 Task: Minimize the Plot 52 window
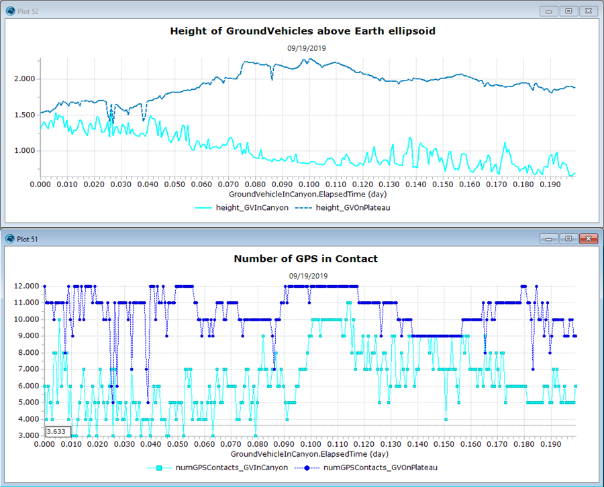(549, 11)
